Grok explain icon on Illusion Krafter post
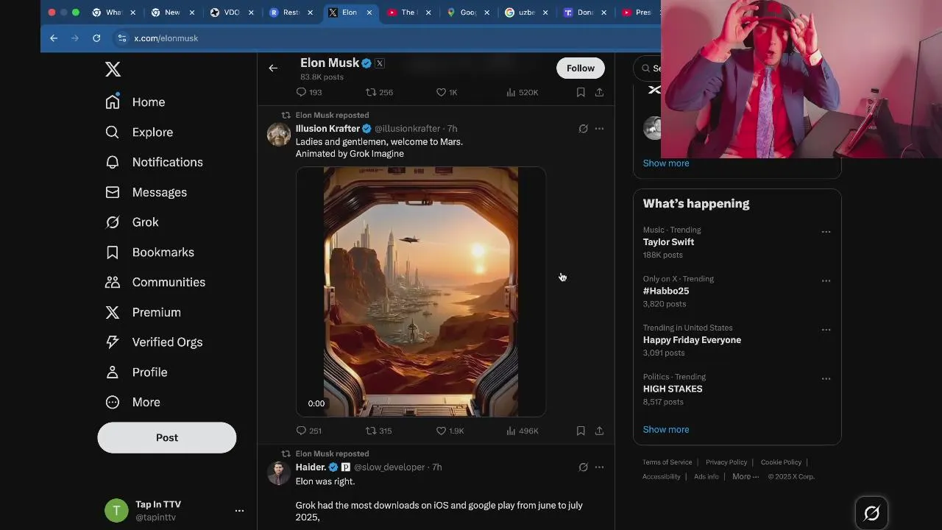Viewport: 942px width, 530px height. point(583,128)
